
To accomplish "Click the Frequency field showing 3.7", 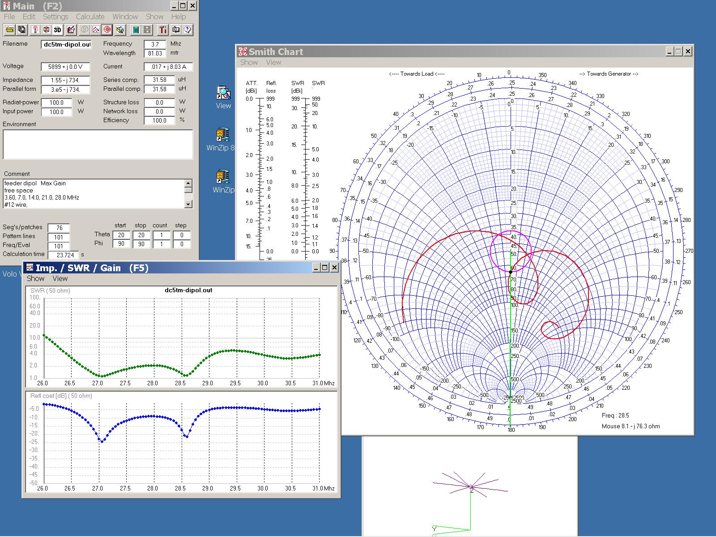I will coord(155,44).
